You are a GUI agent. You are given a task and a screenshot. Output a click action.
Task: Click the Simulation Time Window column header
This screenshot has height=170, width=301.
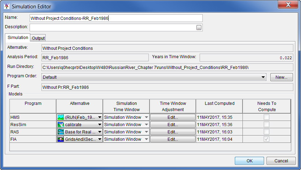126,106
